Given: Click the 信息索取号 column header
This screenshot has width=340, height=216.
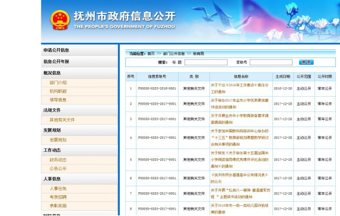Looking at the screenshot, I should [x=157, y=77].
